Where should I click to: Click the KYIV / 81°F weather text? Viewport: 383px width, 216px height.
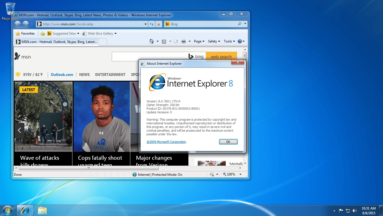[33, 75]
